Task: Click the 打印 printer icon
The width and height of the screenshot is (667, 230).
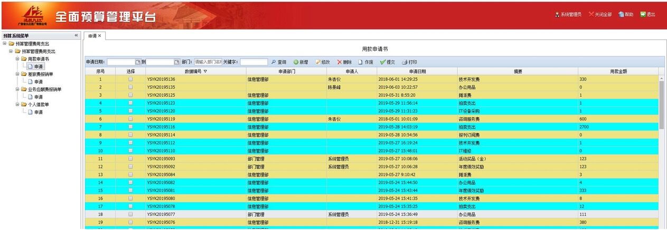Action: click(x=405, y=62)
